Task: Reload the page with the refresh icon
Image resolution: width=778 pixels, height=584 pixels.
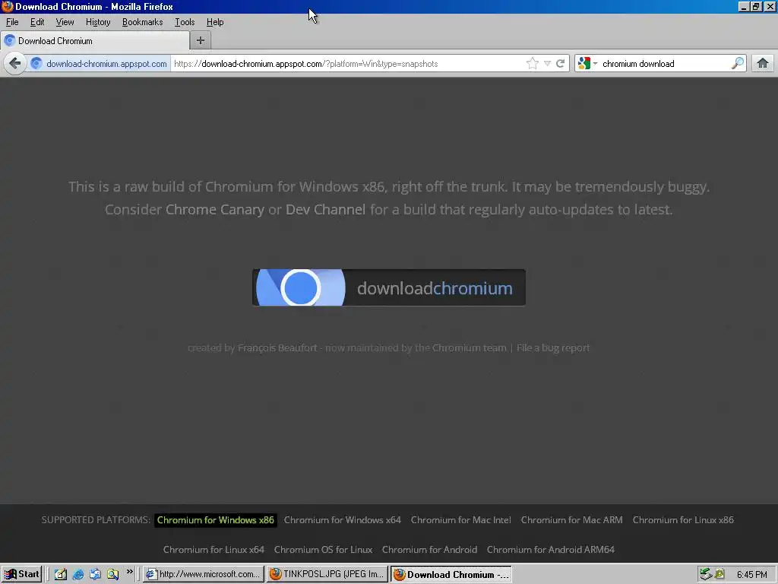Action: (561, 64)
